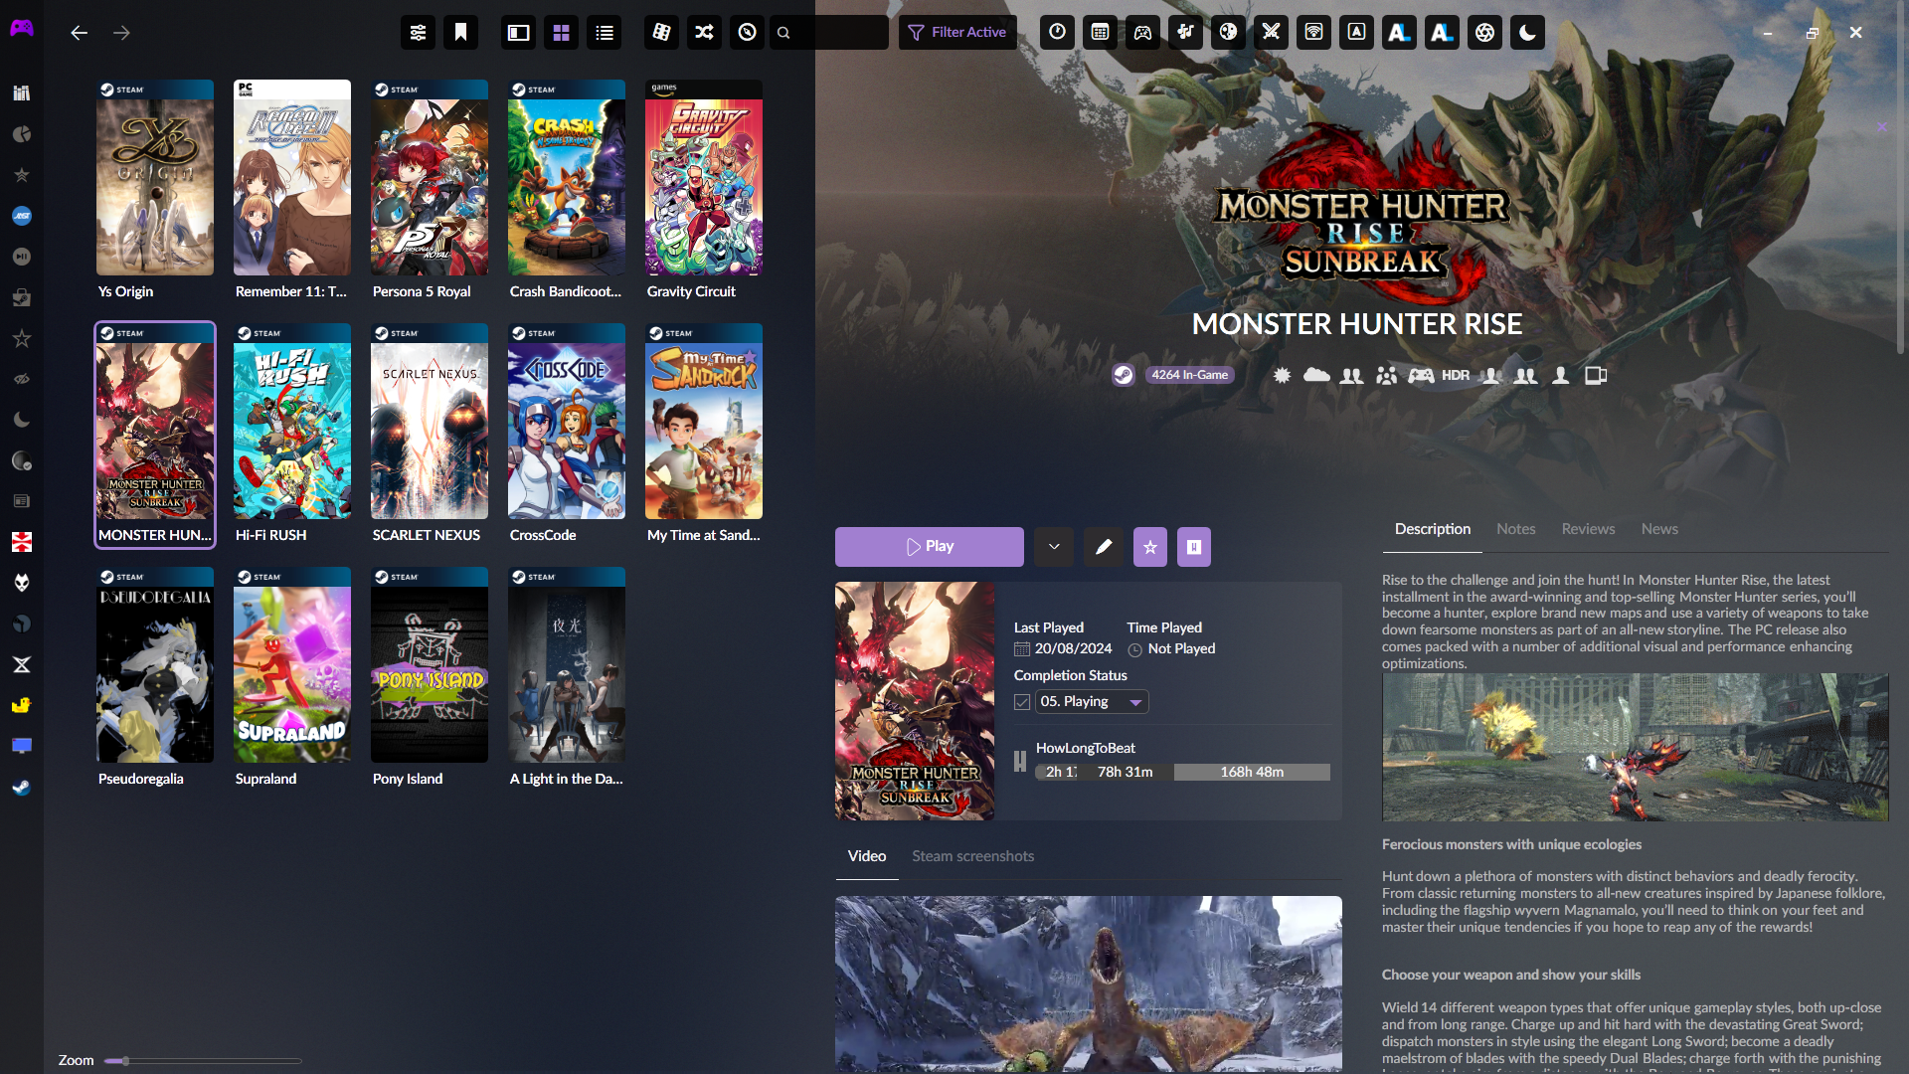
Task: Pick a random game with the dice icon
Action: coord(661,33)
